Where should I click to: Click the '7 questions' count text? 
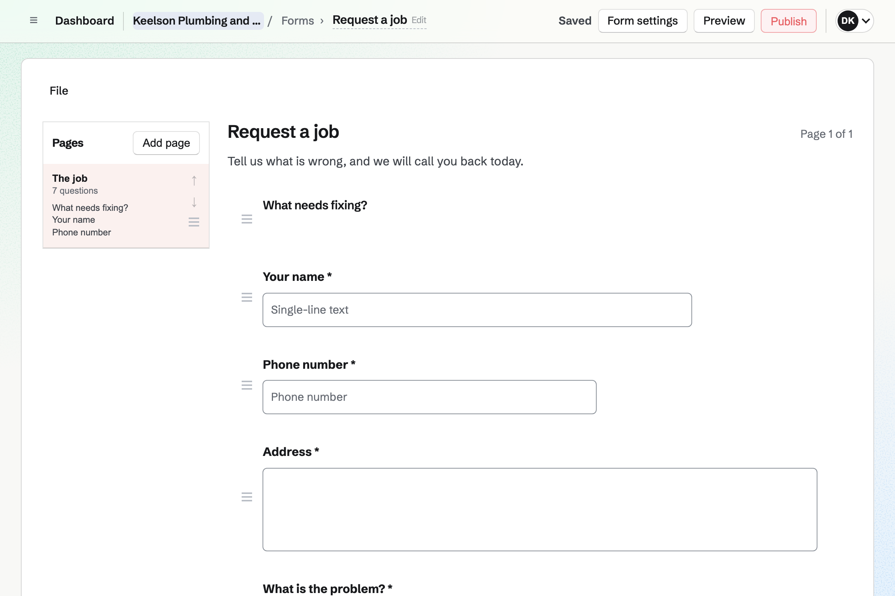coord(75,190)
